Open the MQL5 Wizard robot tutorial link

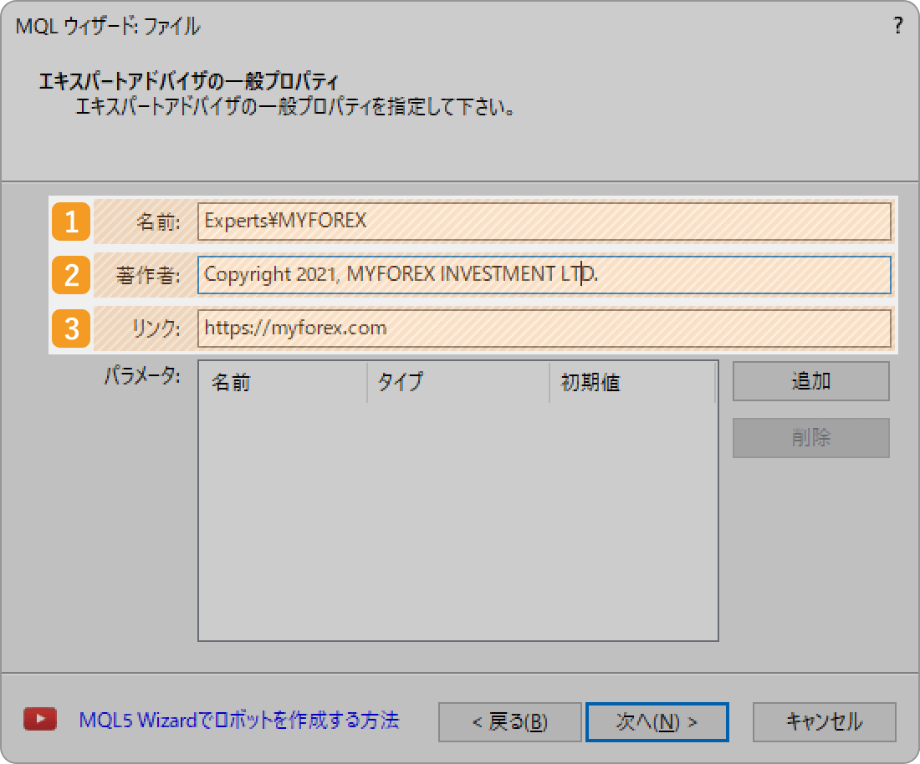coord(239,720)
